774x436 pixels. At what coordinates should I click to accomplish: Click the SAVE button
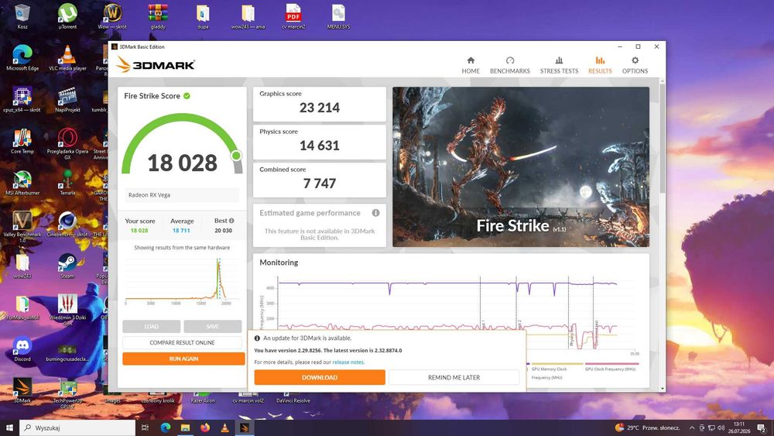point(213,326)
